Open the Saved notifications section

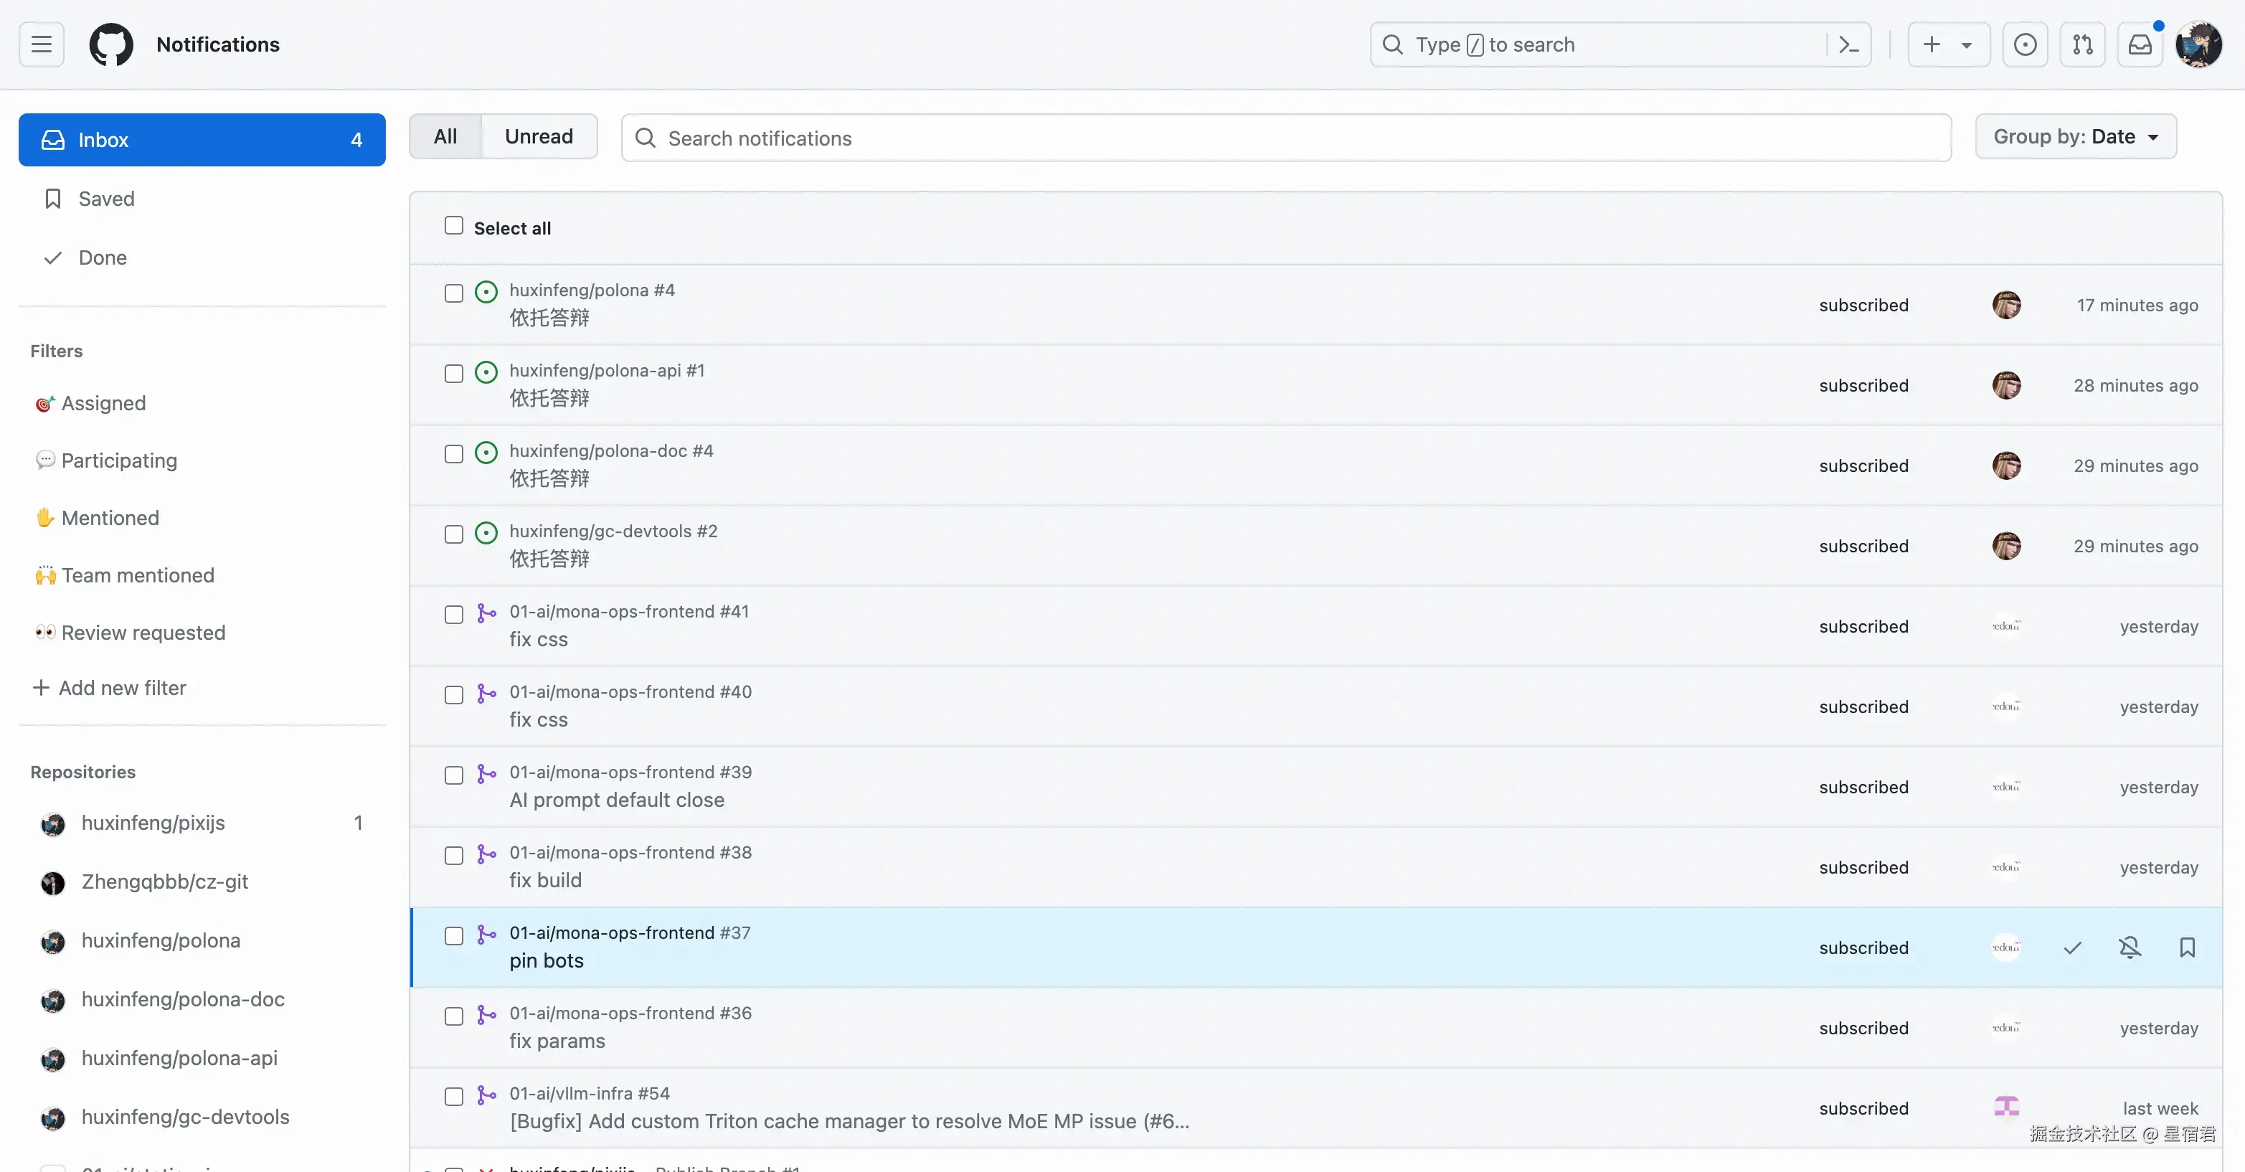106,199
